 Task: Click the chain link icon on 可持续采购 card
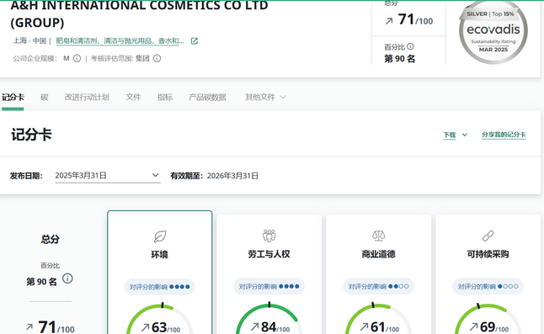click(488, 236)
